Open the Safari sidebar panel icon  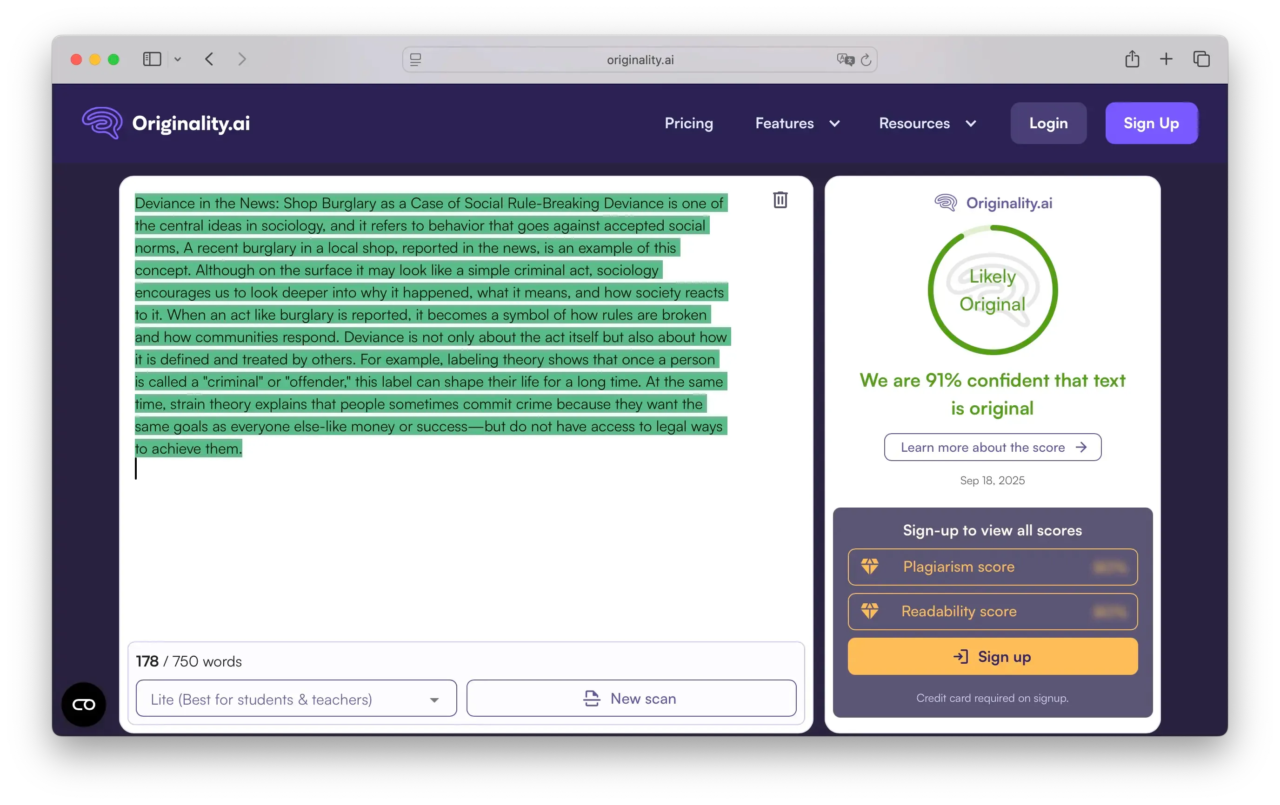point(152,59)
